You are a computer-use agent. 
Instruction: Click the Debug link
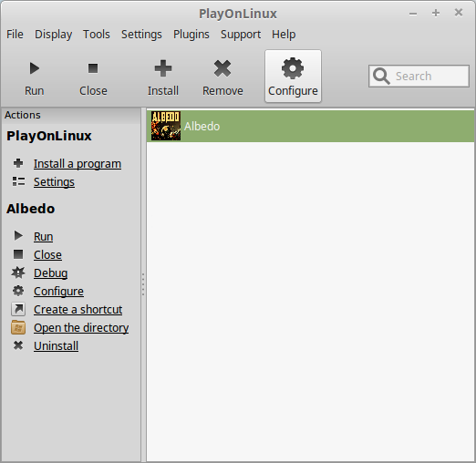pos(51,273)
